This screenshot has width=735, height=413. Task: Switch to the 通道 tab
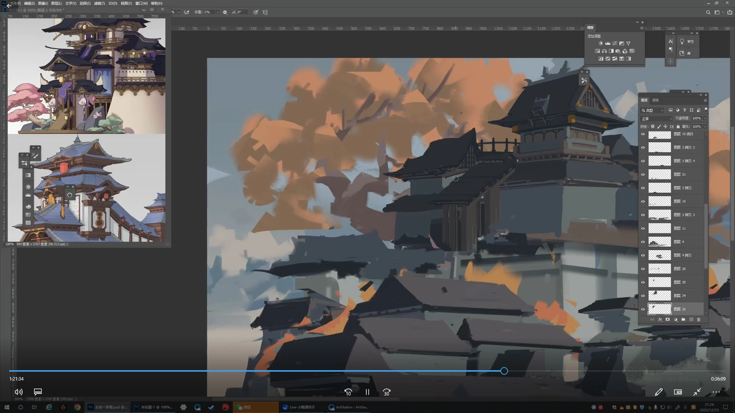pyautogui.click(x=655, y=100)
